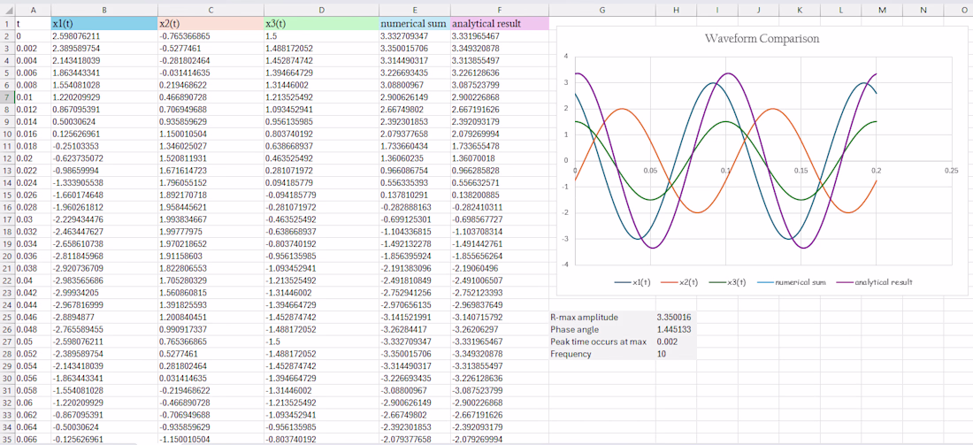
Task: Click cell A35 containing 0.066
Action: click(x=32, y=440)
